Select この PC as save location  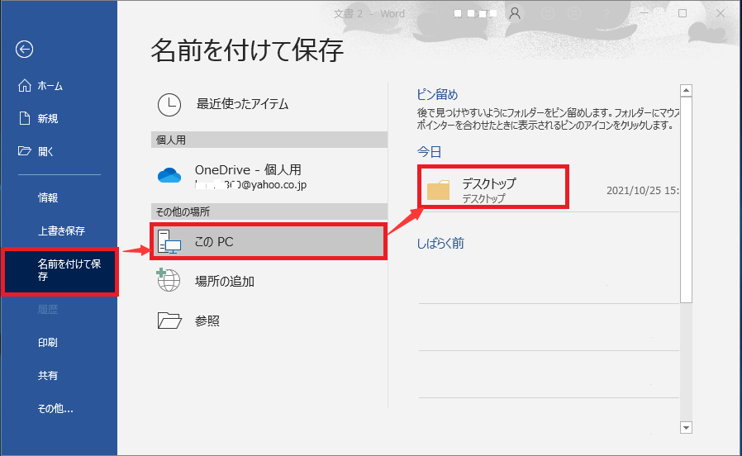tap(269, 241)
